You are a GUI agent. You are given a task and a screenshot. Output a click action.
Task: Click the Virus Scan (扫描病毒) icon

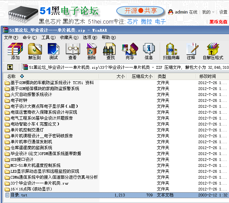(171, 49)
